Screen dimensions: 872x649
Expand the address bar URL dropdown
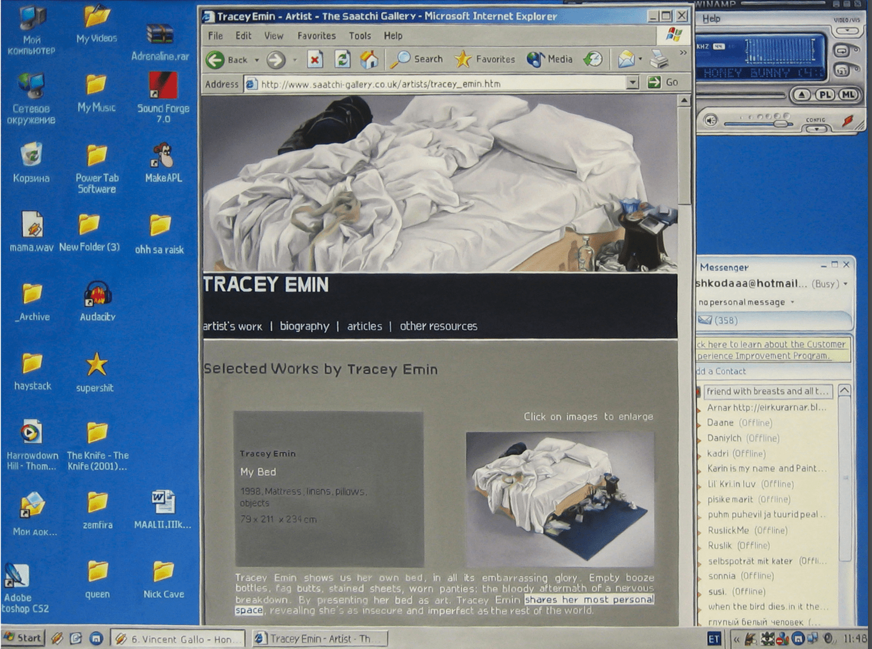[x=632, y=83]
